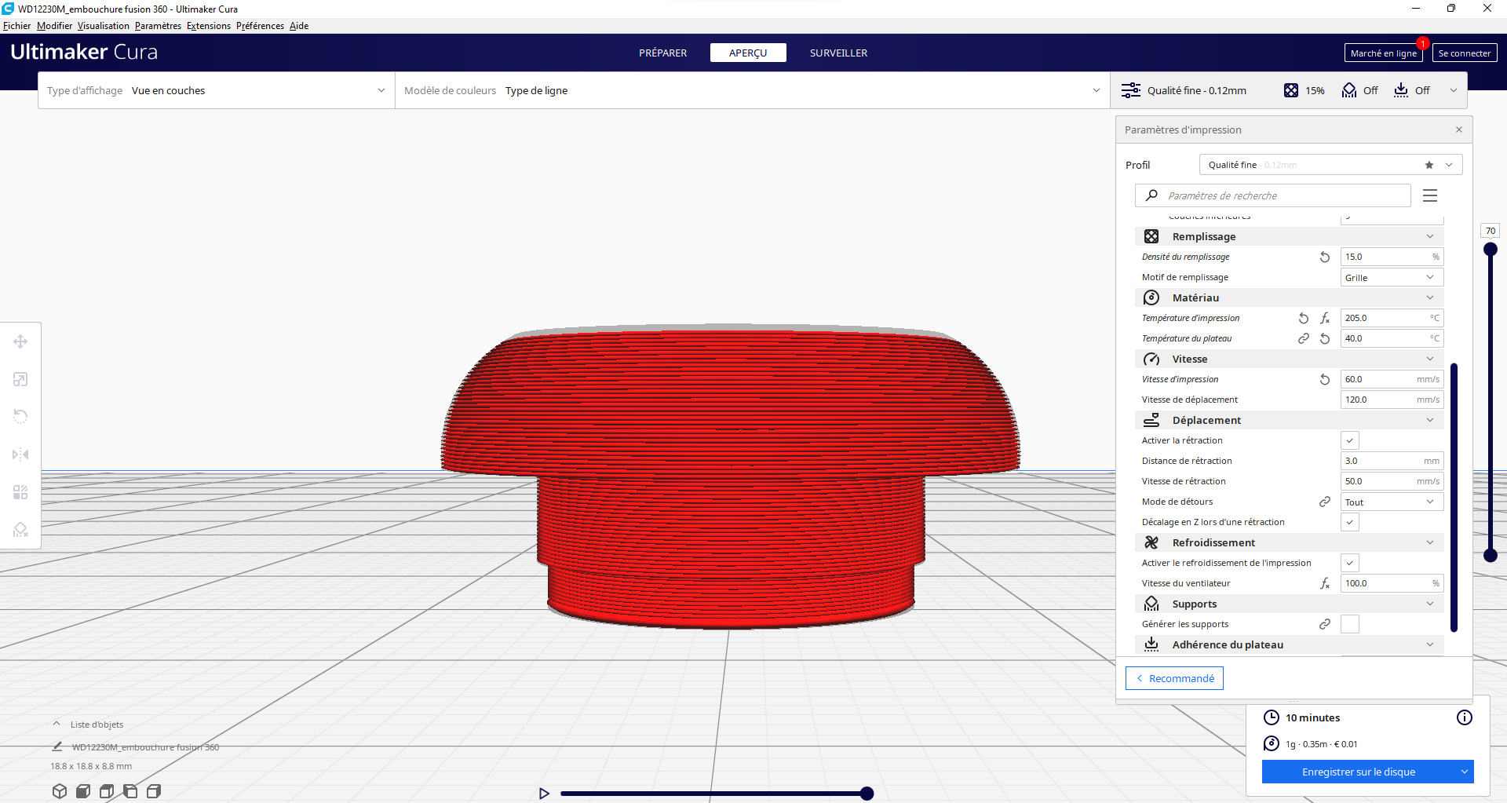Select the Support Blocker tool
This screenshot has width=1507, height=803.
pyautogui.click(x=20, y=530)
